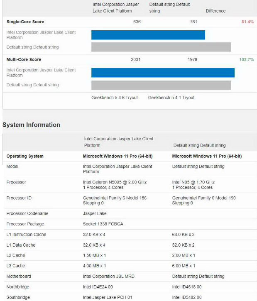This screenshot has height=301, width=257.
Task: Click the Multi-Core Score row label
Action: (x=24, y=60)
